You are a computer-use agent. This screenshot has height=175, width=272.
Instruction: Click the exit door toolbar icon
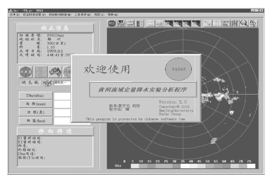139,24
